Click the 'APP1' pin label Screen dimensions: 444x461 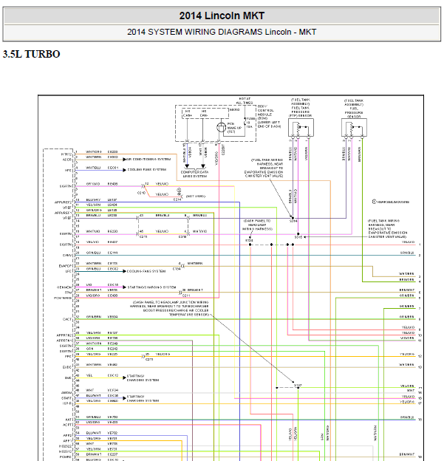(67, 441)
